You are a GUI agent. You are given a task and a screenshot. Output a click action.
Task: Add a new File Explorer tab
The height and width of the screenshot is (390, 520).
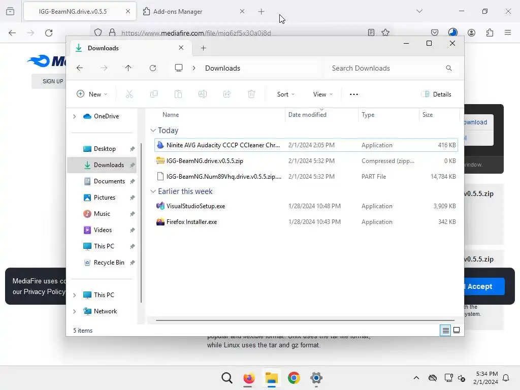(x=203, y=48)
